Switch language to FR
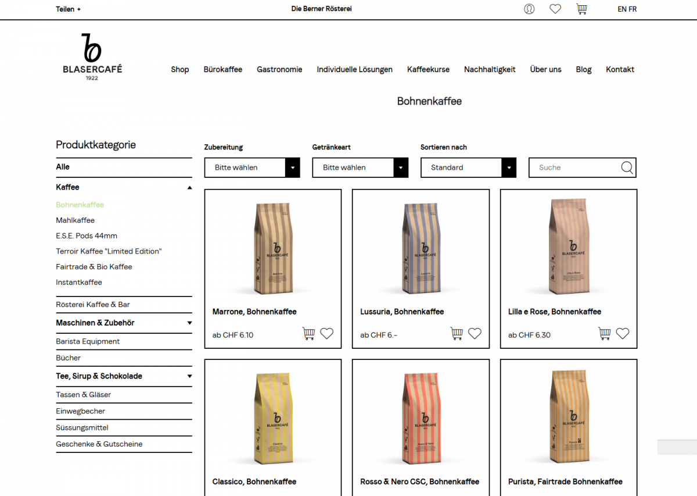697x496 pixels. tap(633, 9)
